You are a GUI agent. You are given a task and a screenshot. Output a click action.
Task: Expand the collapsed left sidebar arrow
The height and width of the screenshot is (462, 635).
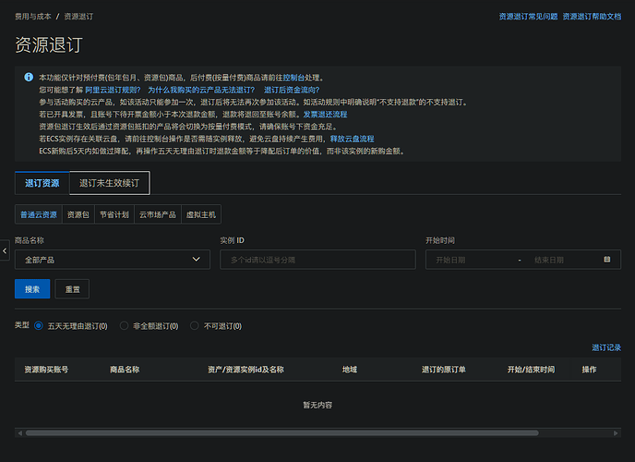pyautogui.click(x=5, y=250)
